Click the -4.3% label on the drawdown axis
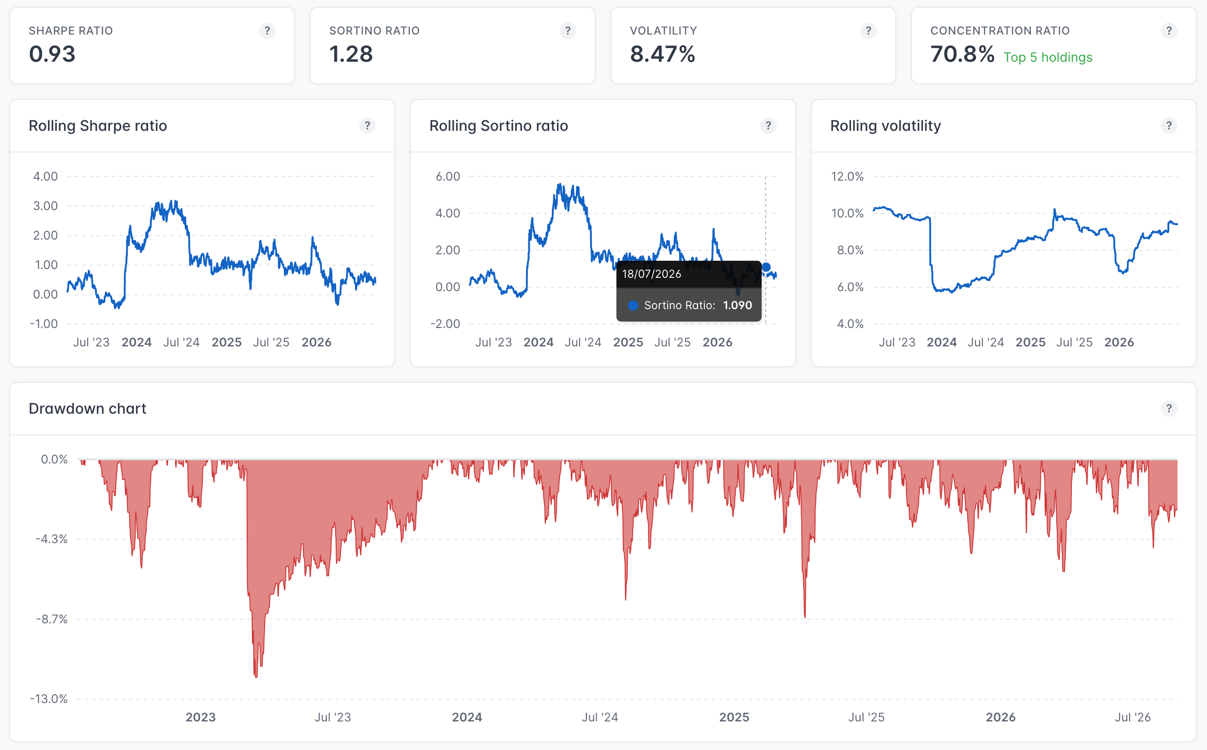1207x750 pixels. tap(52, 539)
